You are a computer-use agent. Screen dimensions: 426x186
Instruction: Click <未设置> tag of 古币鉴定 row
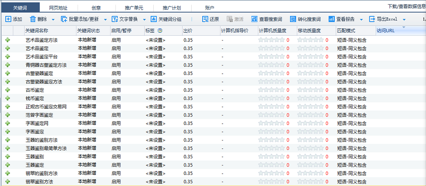pyautogui.click(x=156, y=90)
